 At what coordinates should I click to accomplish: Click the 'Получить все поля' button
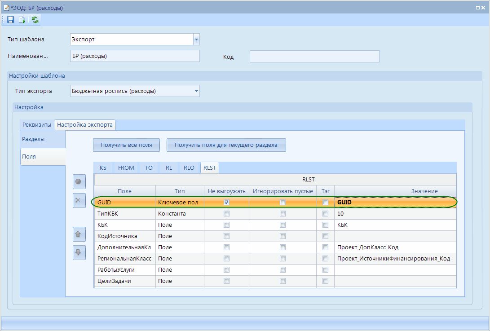tap(126, 145)
